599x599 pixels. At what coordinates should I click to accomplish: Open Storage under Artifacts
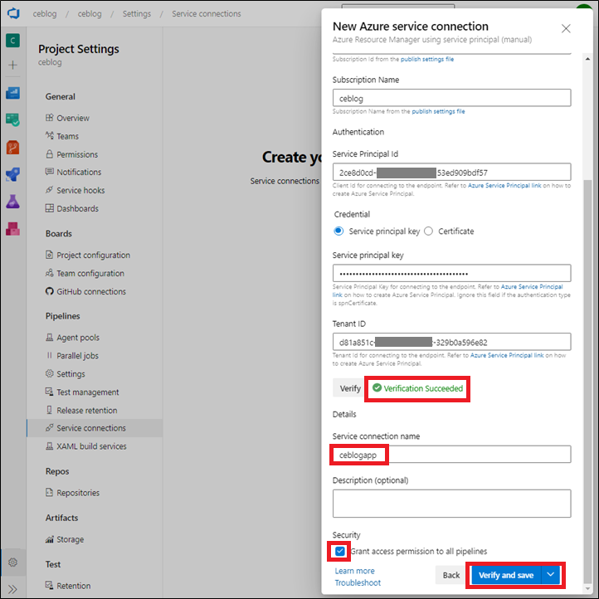(x=70, y=539)
